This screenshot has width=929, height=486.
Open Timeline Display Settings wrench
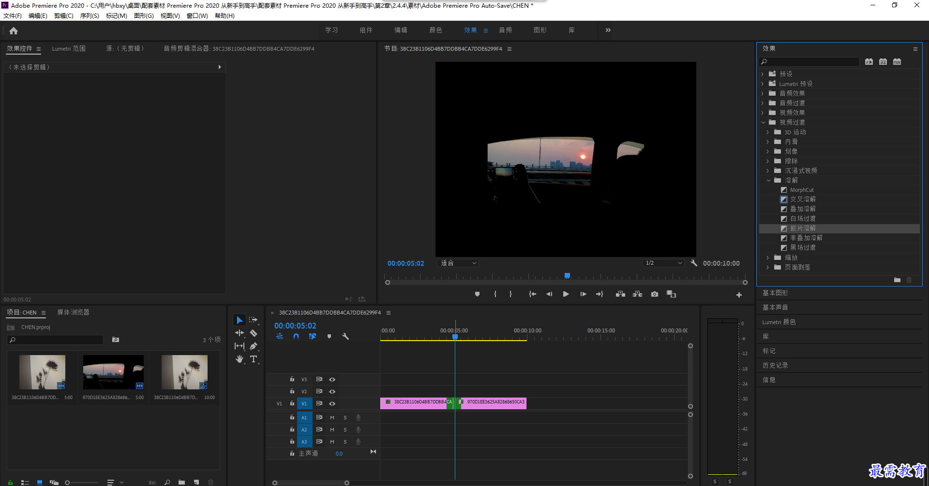click(345, 337)
